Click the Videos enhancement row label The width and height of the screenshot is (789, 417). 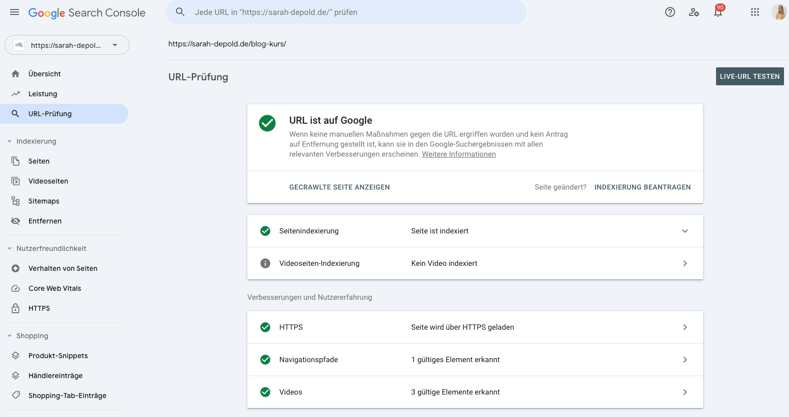[291, 392]
